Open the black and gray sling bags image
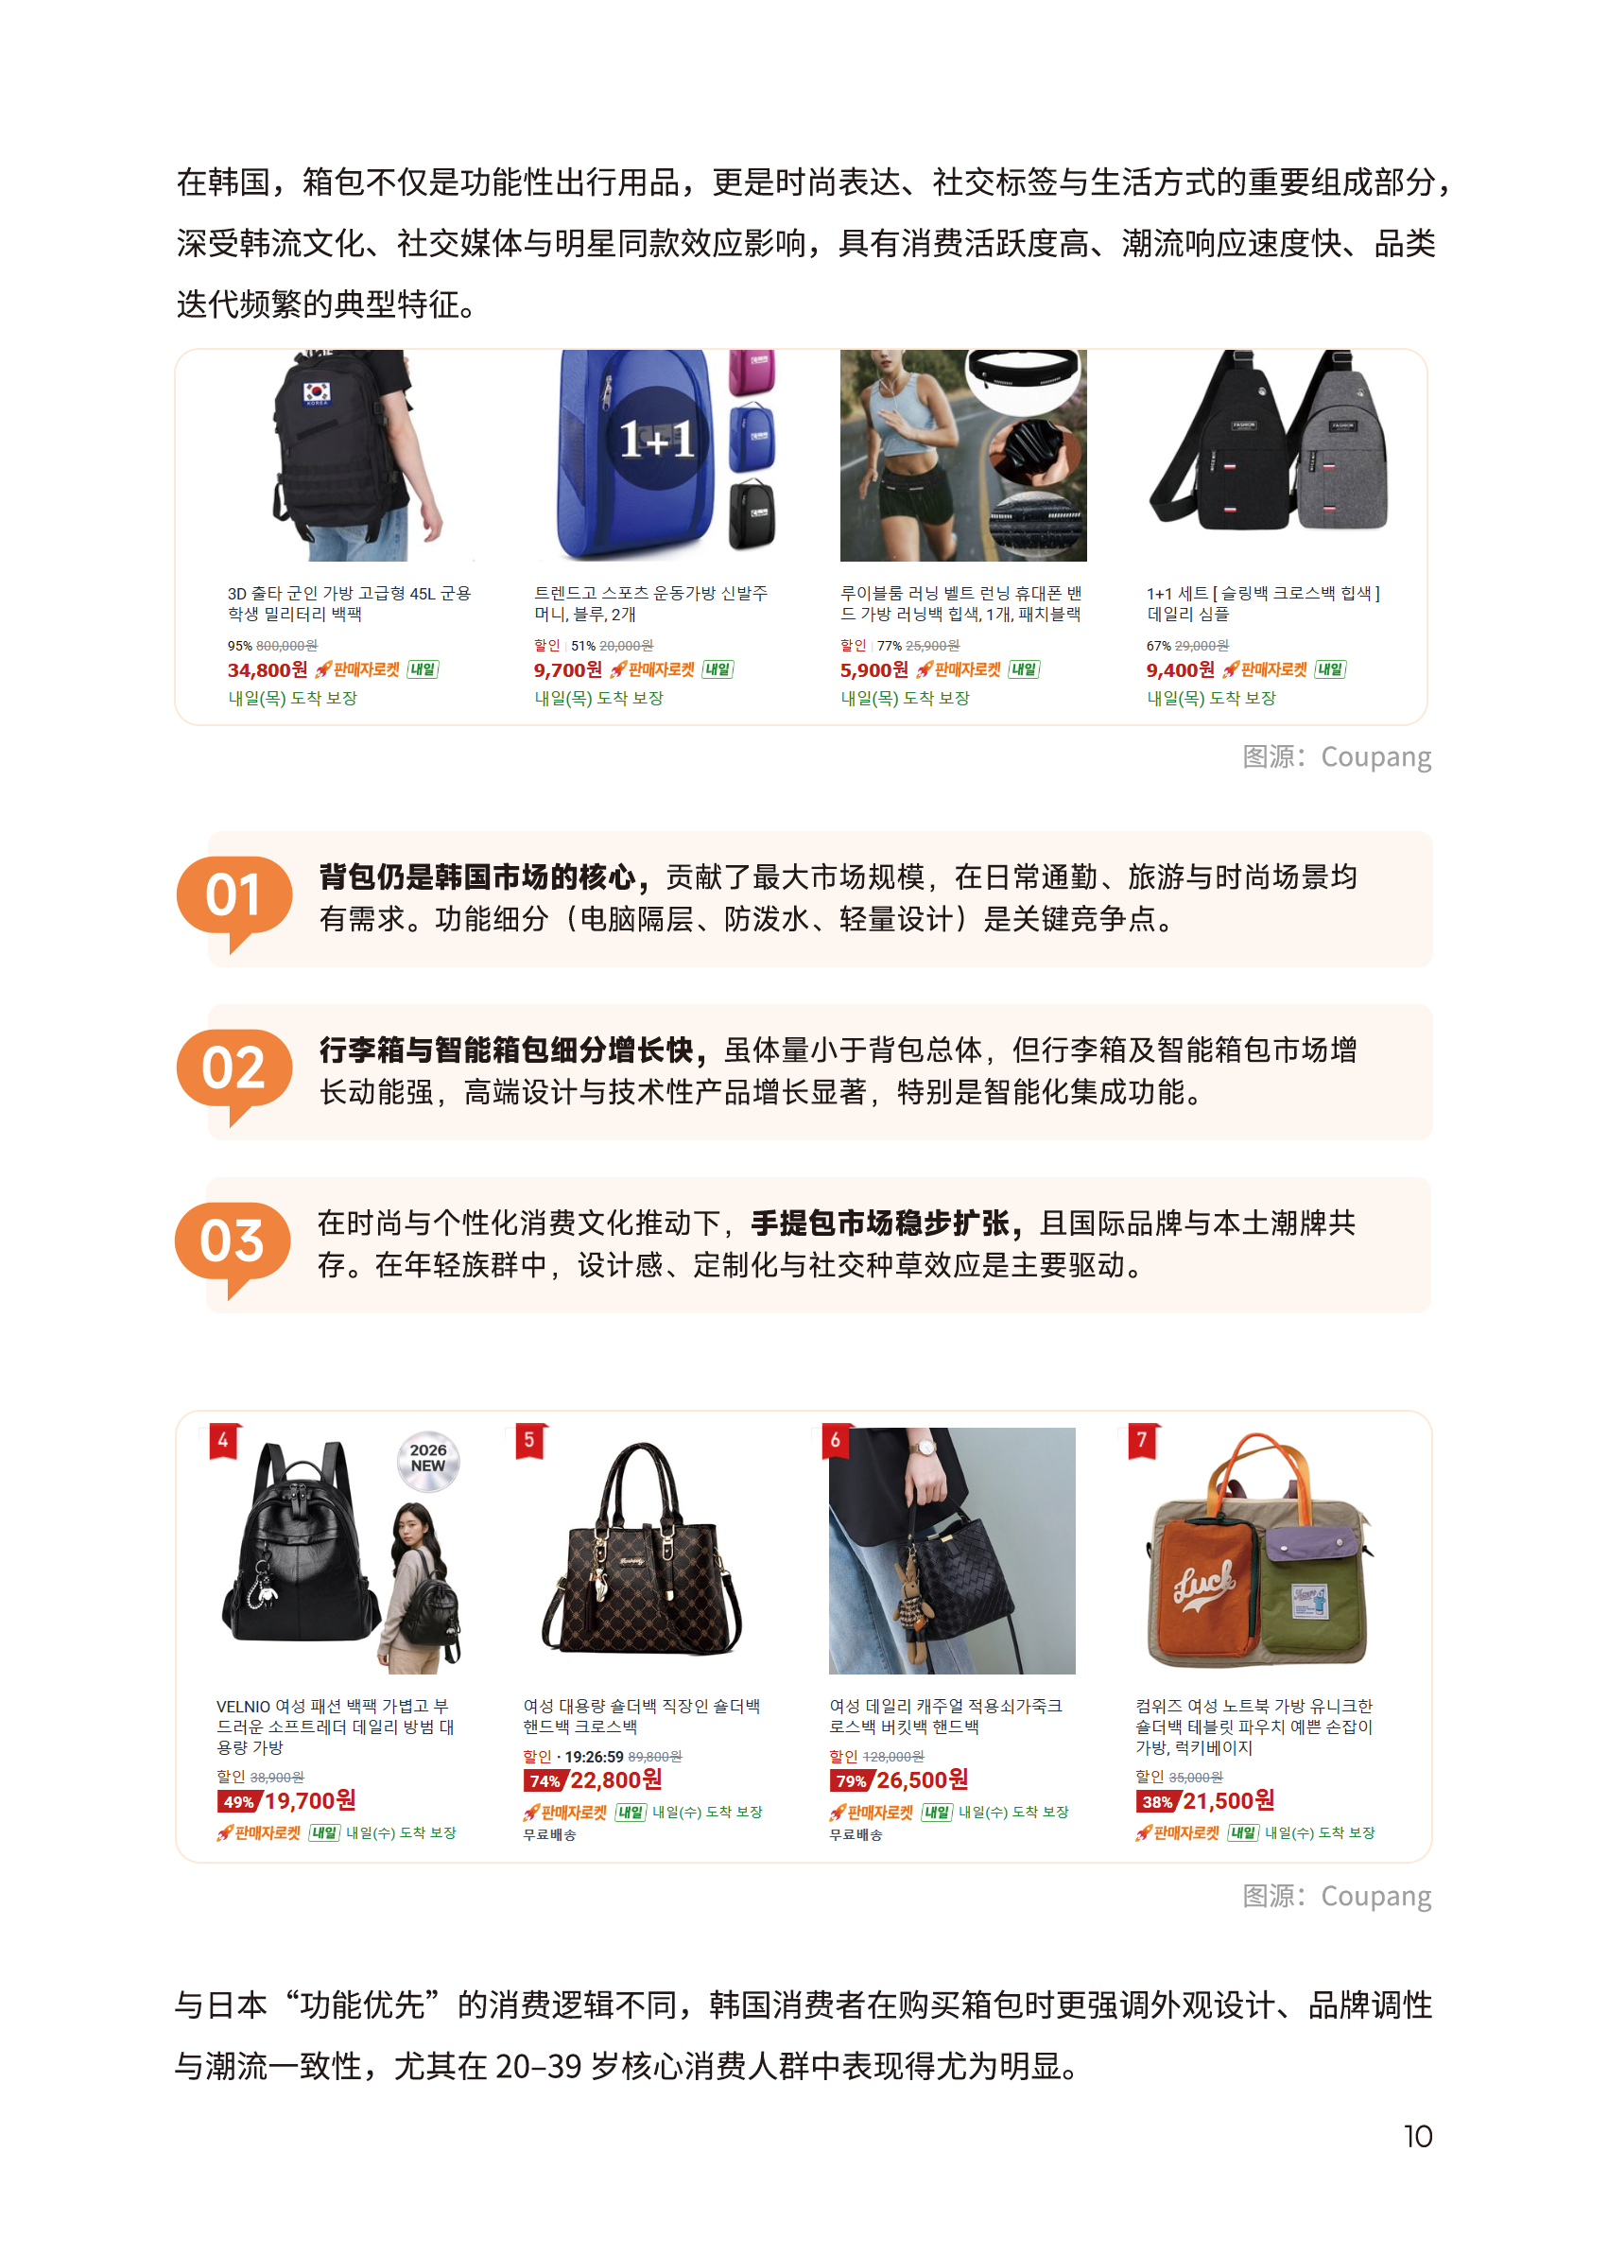Image resolution: width=1608 pixels, height=2256 pixels. pos(1270,443)
